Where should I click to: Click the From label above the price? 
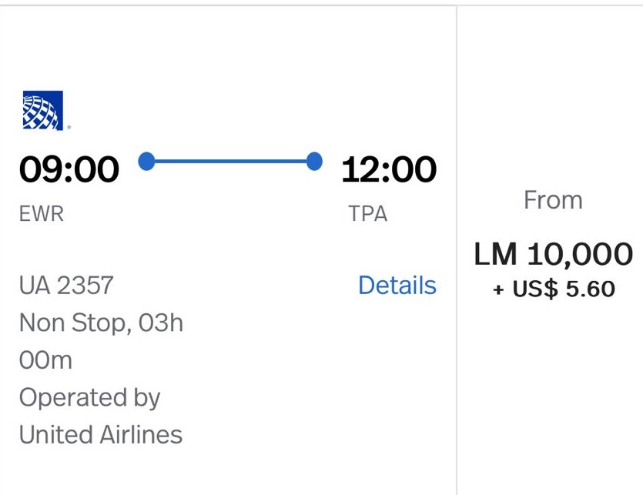point(553,200)
